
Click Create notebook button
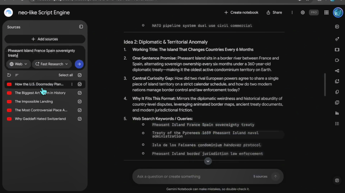(241, 12)
